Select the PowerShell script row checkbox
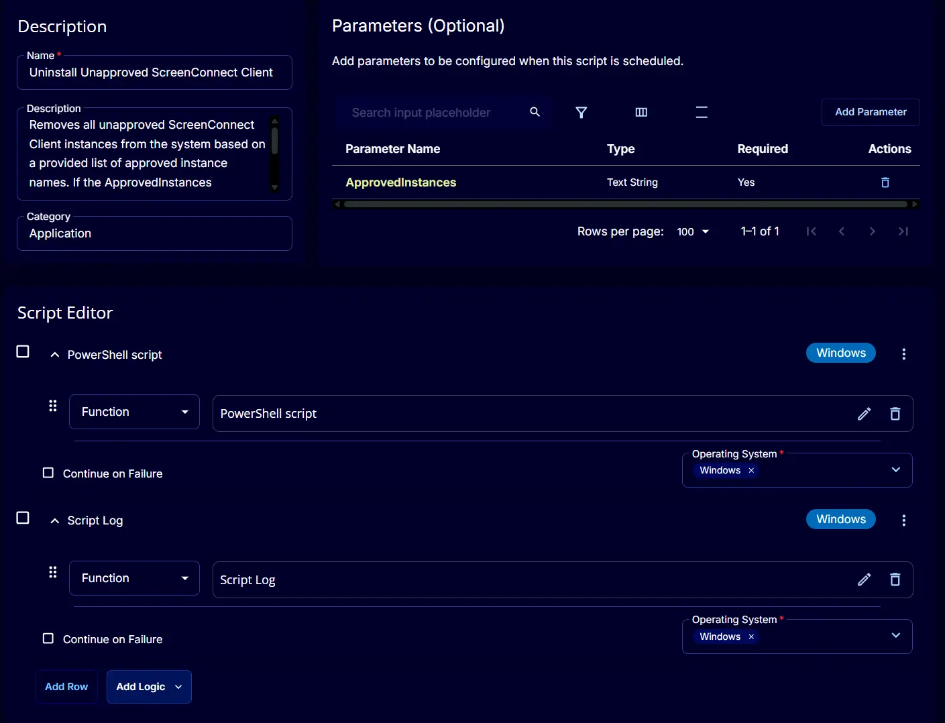The width and height of the screenshot is (945, 723). (x=23, y=351)
